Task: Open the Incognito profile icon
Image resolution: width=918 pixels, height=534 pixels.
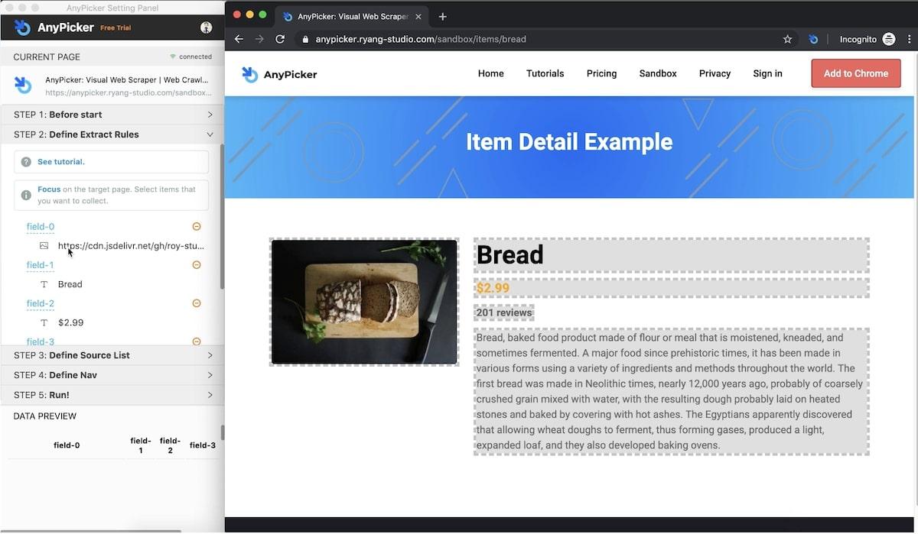Action: point(889,39)
